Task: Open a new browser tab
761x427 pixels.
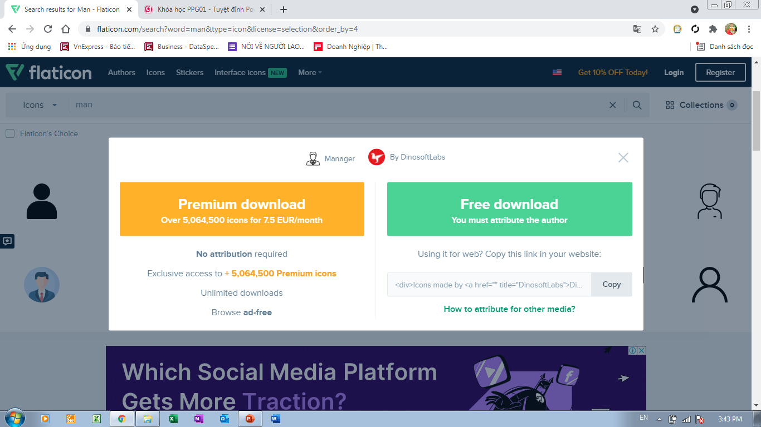Action: point(284,9)
